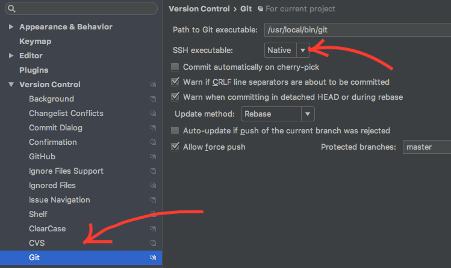Click the Protected branches input field
451x268 pixels.
coord(426,147)
